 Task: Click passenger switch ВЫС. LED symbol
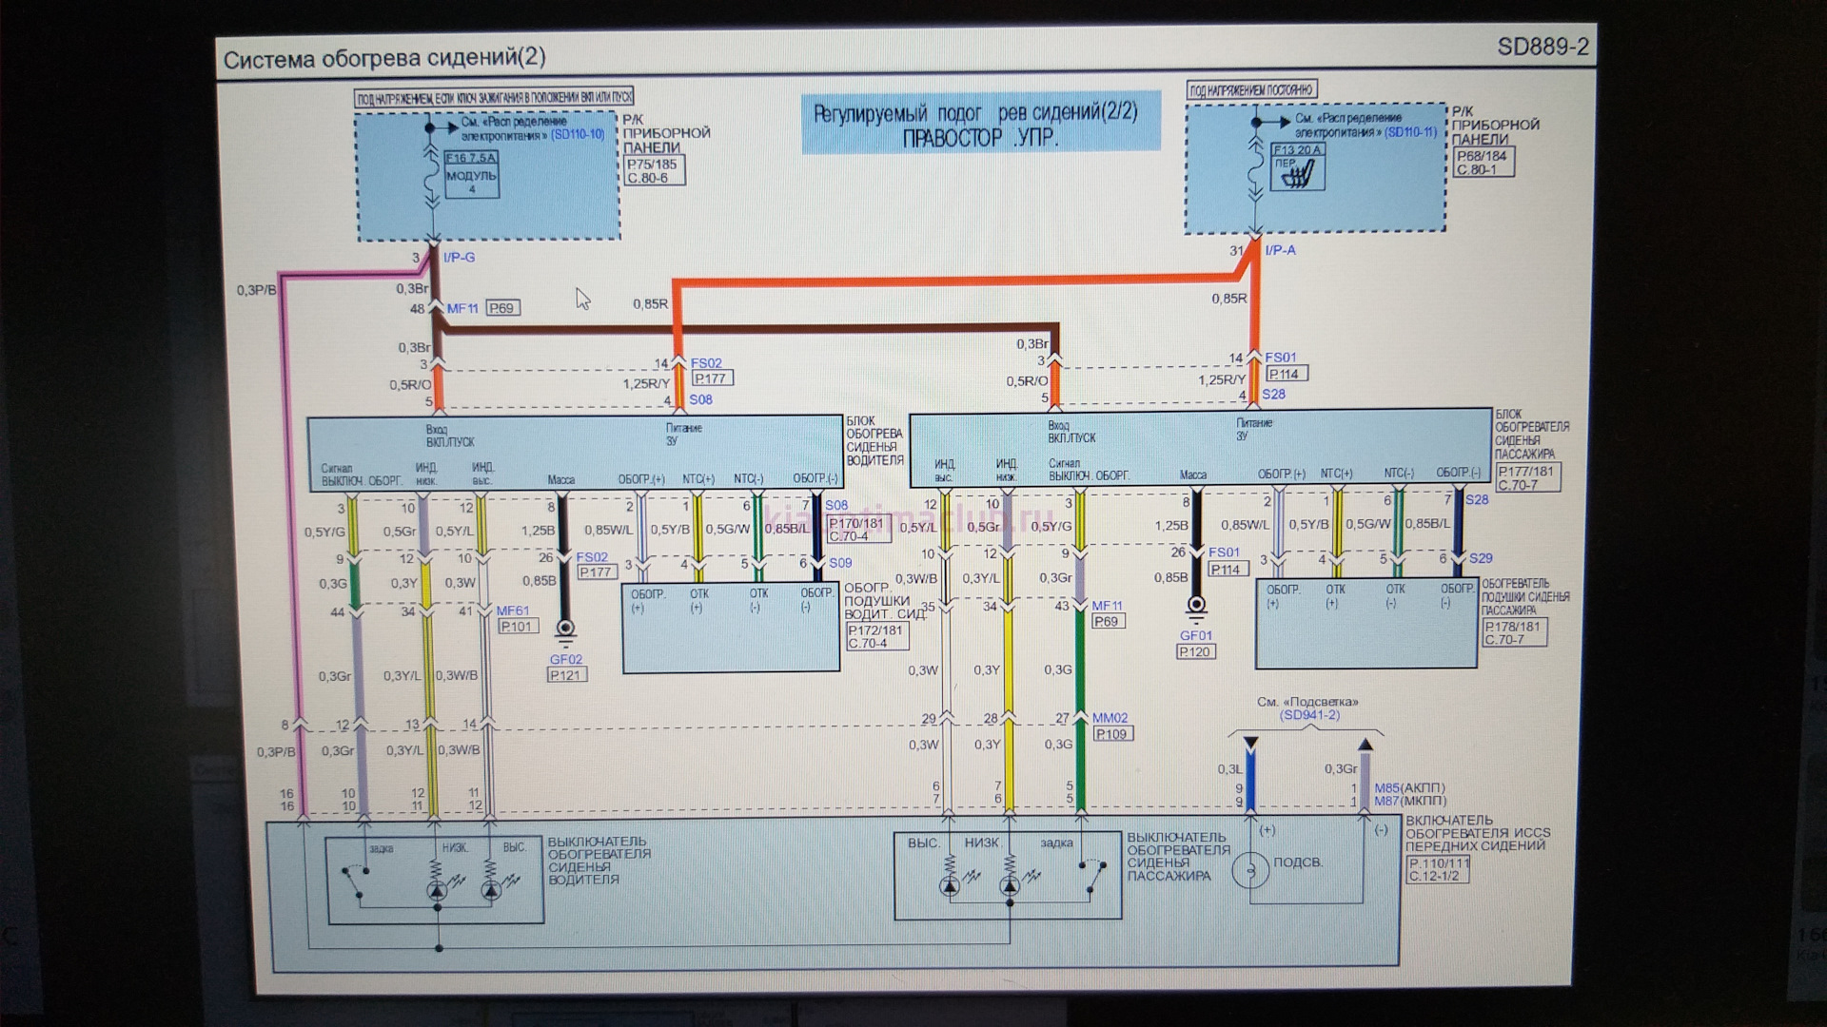tap(949, 886)
